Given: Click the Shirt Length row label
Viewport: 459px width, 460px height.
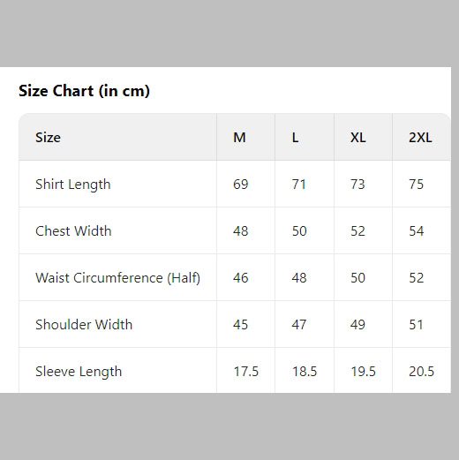Looking at the screenshot, I should (x=73, y=185).
